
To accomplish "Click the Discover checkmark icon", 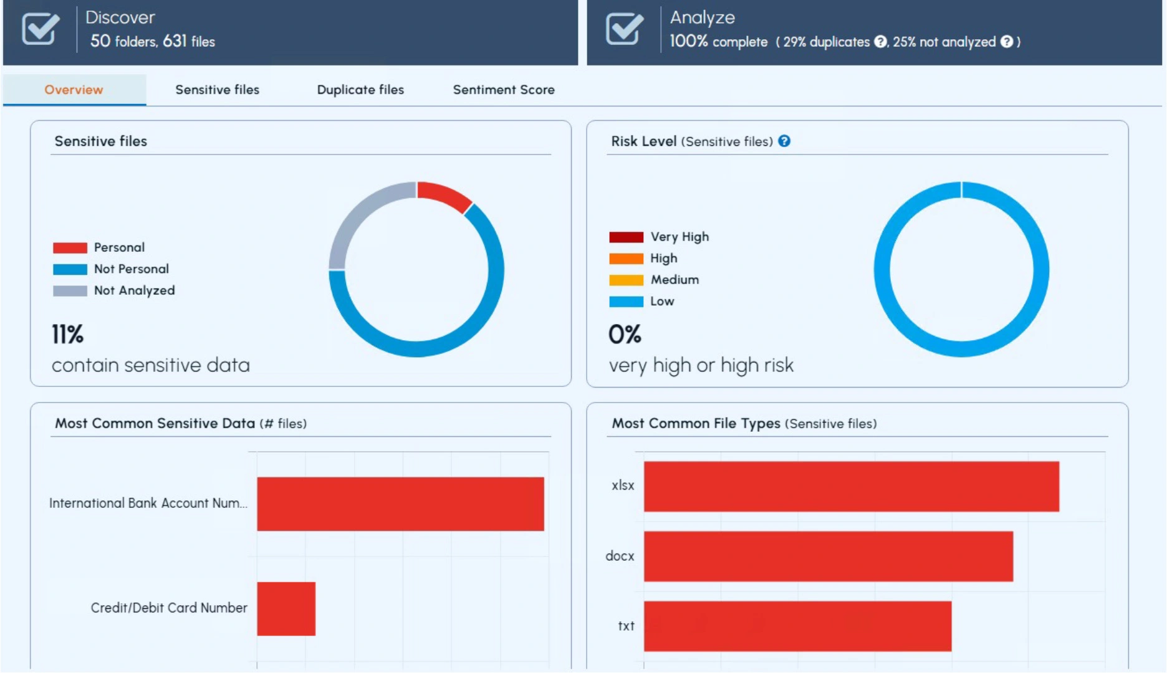I will tap(41, 29).
